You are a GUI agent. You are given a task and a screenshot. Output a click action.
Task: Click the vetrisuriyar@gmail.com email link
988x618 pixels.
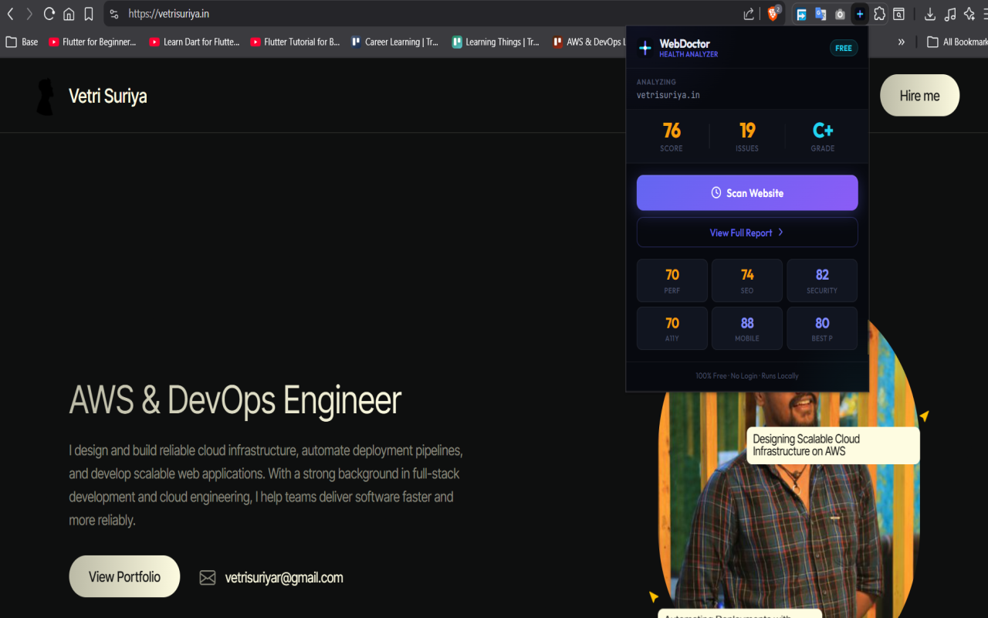click(x=284, y=577)
